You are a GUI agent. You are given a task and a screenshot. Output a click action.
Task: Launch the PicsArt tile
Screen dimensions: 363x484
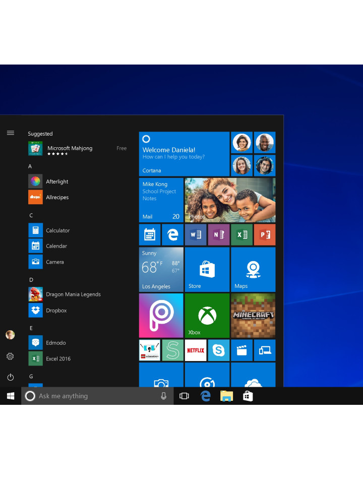tap(161, 316)
